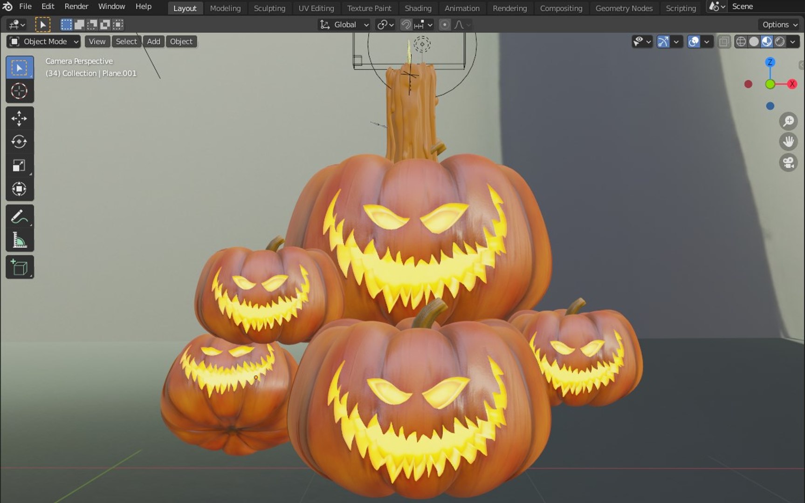Select the Annotate pencil tool
805x503 pixels.
tap(20, 217)
